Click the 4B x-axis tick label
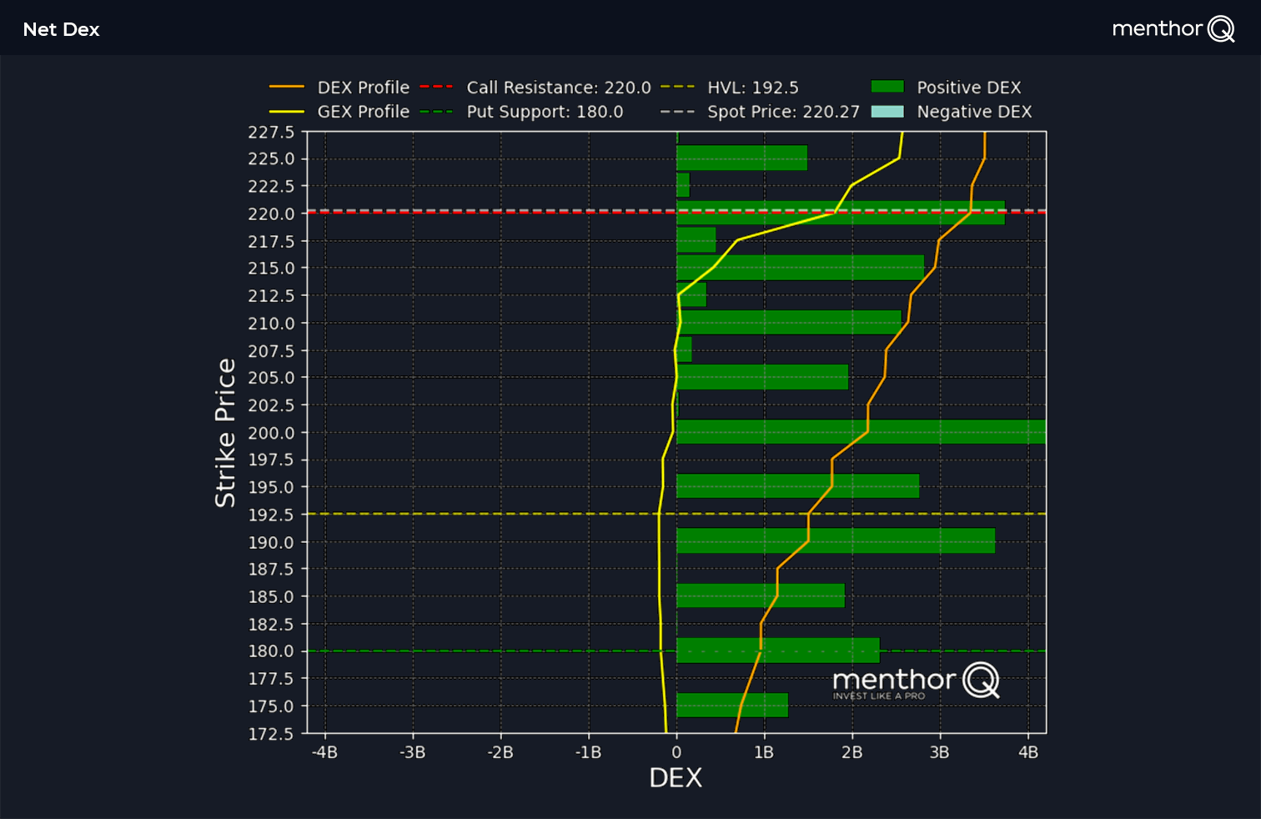 click(x=1028, y=752)
